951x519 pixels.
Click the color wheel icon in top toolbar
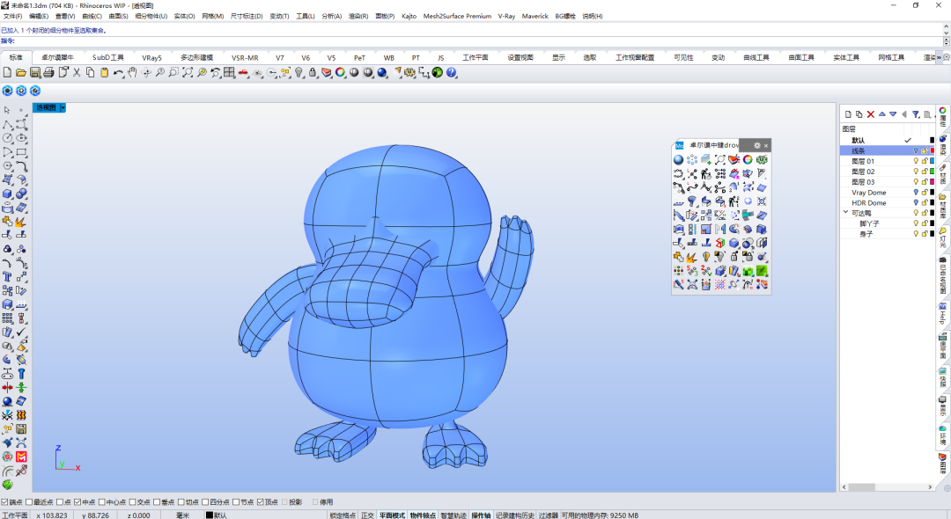[x=340, y=73]
